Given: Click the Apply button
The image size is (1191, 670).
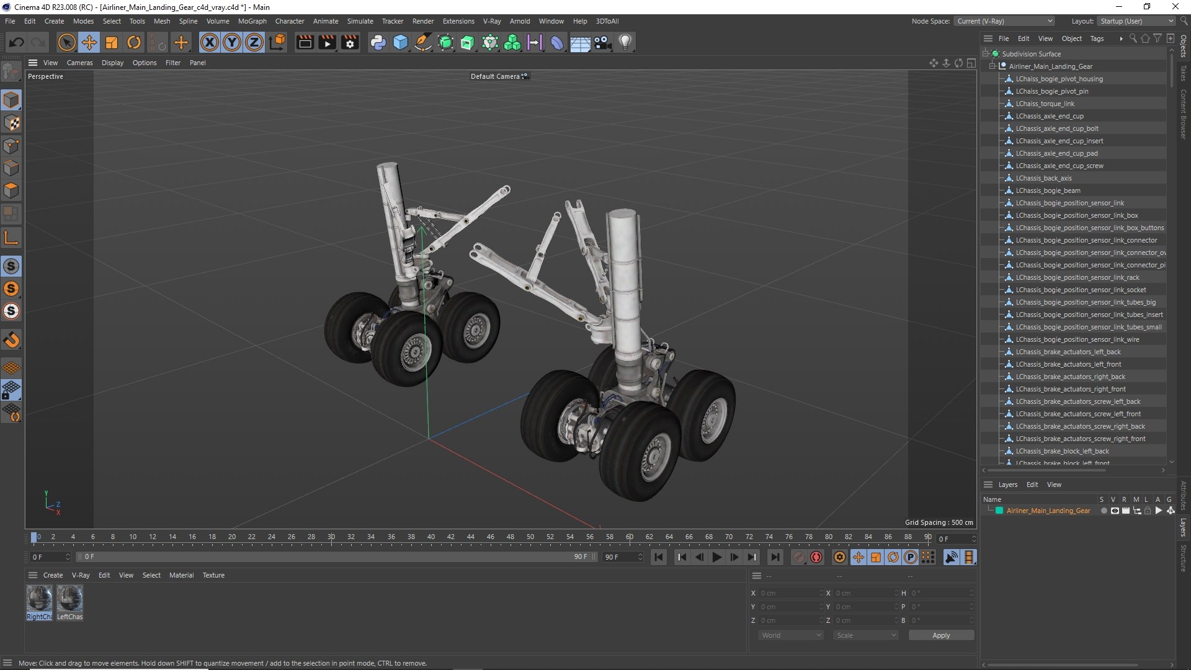Looking at the screenshot, I should pos(941,635).
